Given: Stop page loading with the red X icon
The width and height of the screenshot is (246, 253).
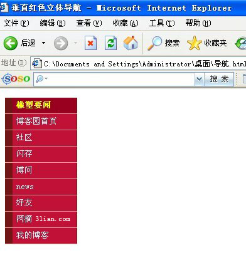Looking at the screenshot, I should coord(90,43).
